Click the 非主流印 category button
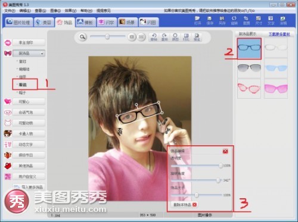 click(29, 43)
